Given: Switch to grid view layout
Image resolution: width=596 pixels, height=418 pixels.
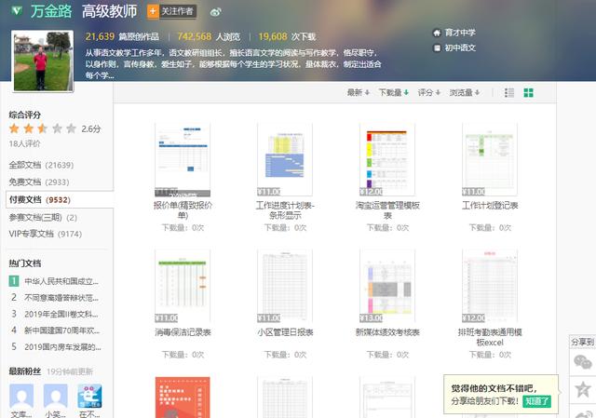Looking at the screenshot, I should tap(529, 93).
